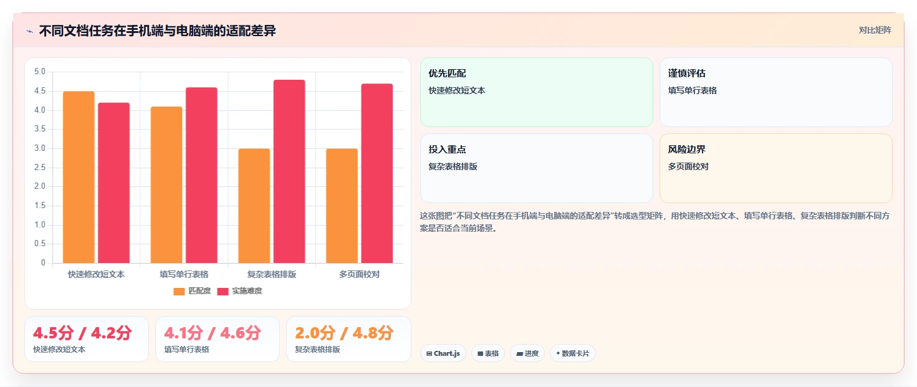Toggle the 匹配度 legend swatch
Image resolution: width=917 pixels, height=387 pixels.
point(179,291)
